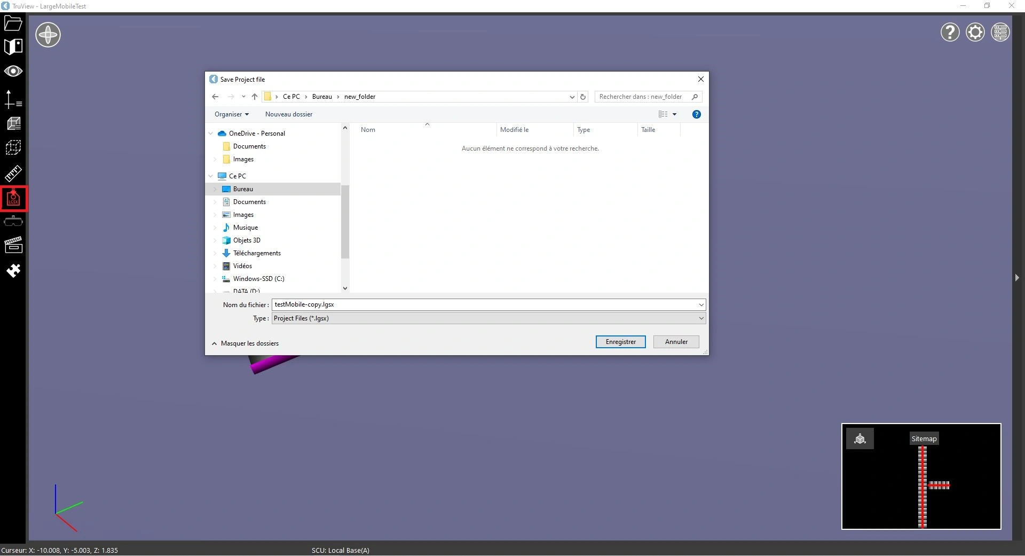Click the folder tree vertical scrollbar
The width and height of the screenshot is (1025, 556).
click(x=345, y=222)
